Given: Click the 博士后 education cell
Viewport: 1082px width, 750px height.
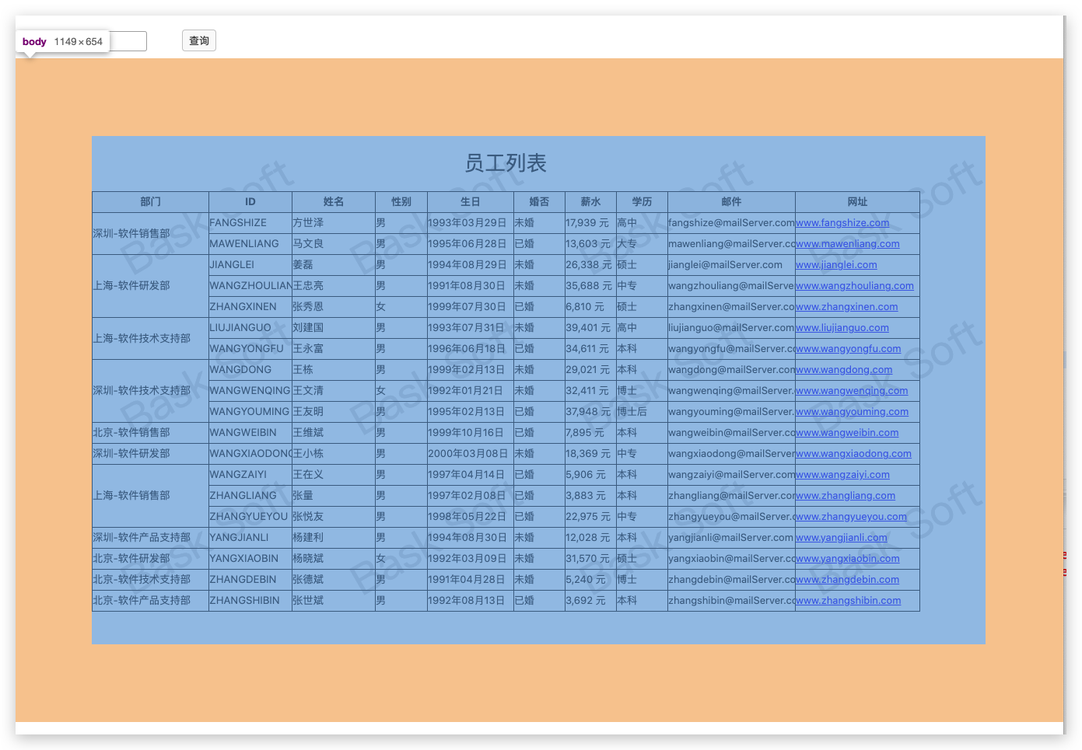Looking at the screenshot, I should coord(642,412).
